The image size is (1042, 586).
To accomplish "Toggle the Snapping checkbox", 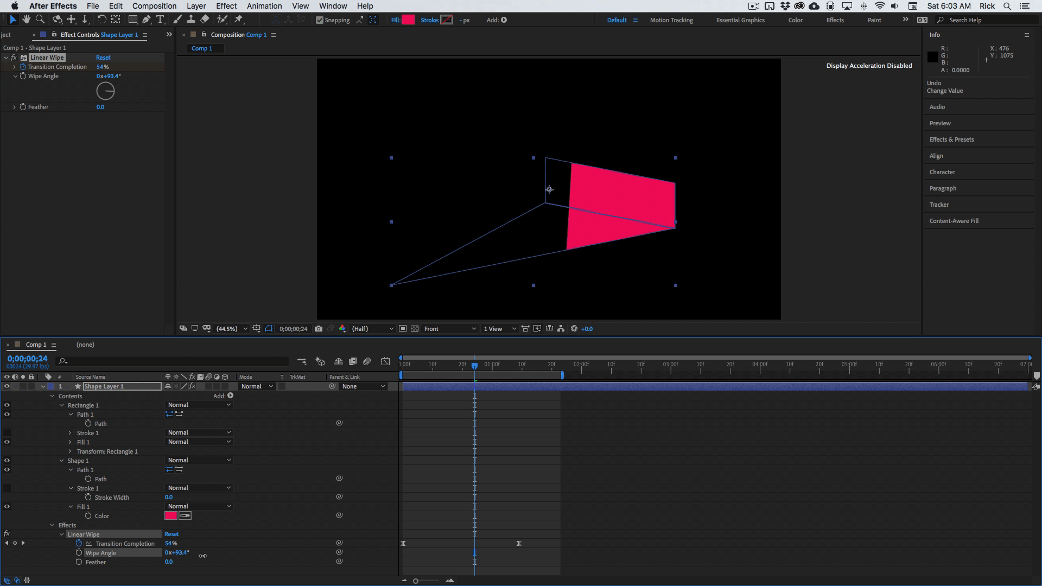I will pos(320,20).
